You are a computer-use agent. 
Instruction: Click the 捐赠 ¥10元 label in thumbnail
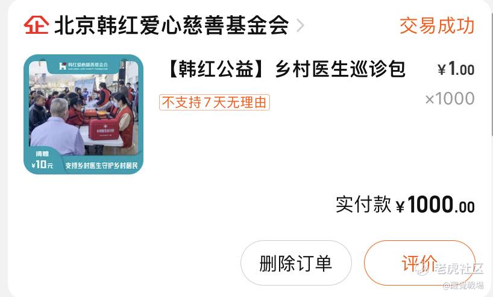coord(42,160)
